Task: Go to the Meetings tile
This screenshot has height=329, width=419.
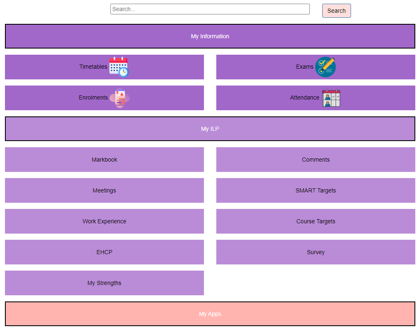Action: (x=104, y=190)
